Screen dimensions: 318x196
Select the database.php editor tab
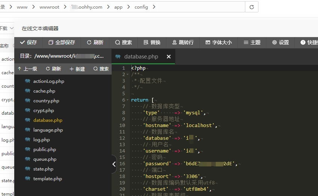(x=143, y=57)
